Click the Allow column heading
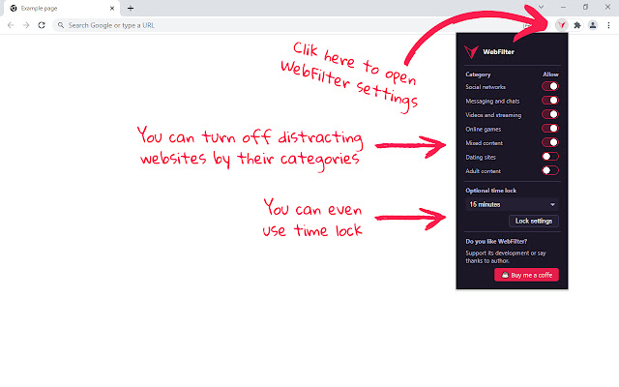Screen dimensions: 619x387 tap(550, 74)
